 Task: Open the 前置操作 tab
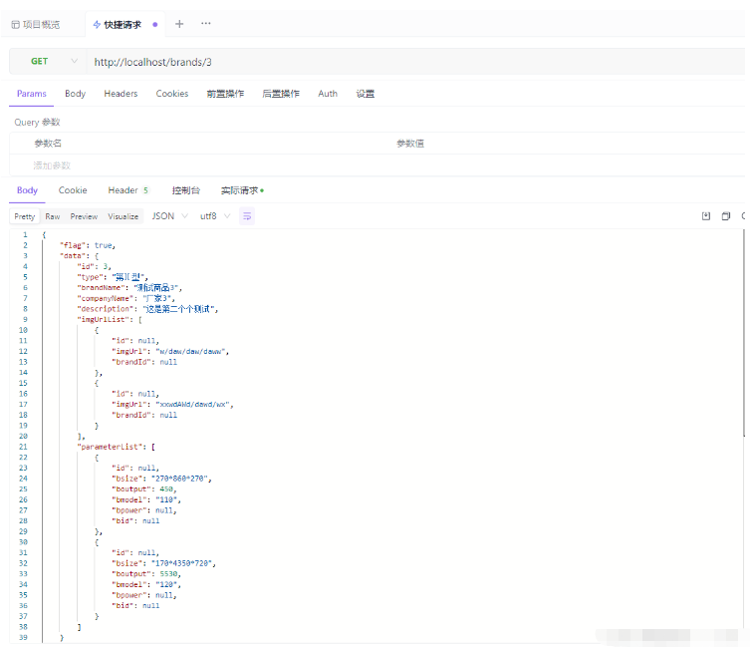[225, 94]
